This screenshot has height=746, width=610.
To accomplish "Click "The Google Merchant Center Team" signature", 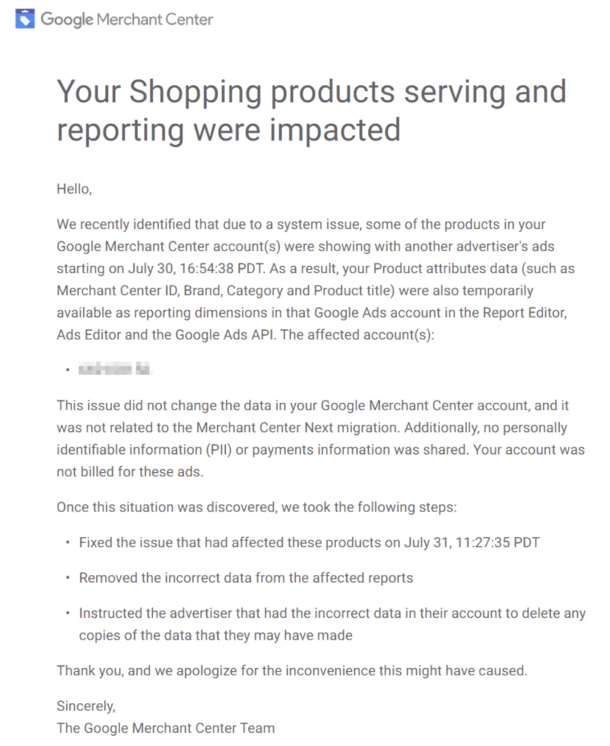I will [x=165, y=727].
